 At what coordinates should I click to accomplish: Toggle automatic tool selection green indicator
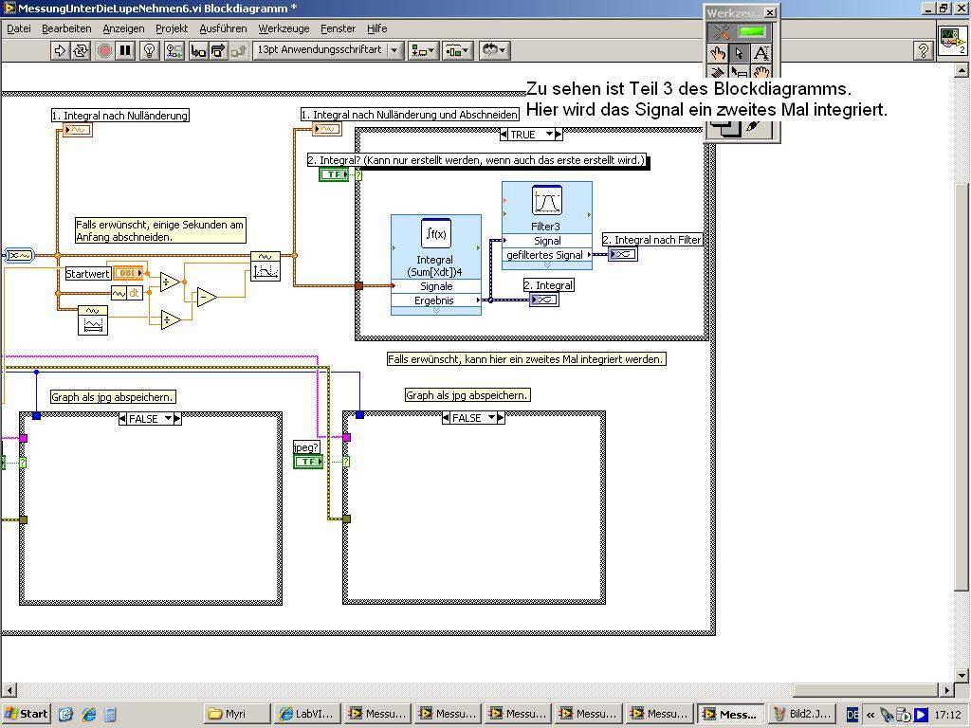pos(752,32)
